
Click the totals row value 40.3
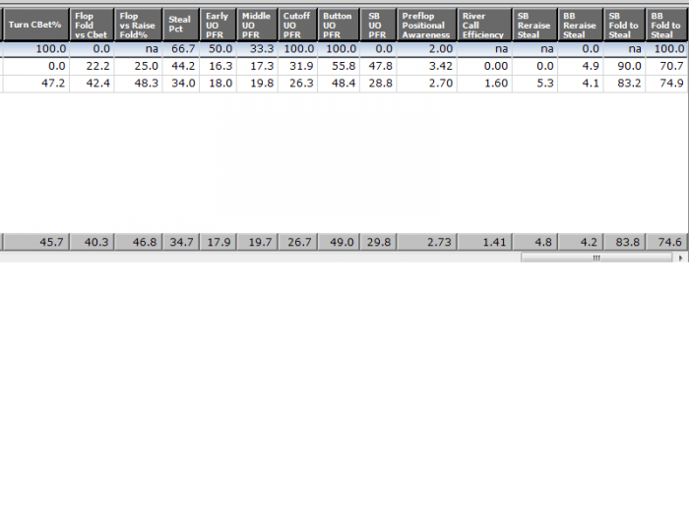tap(92, 242)
